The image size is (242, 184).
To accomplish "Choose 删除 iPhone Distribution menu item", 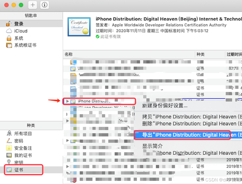I will coord(192,124).
